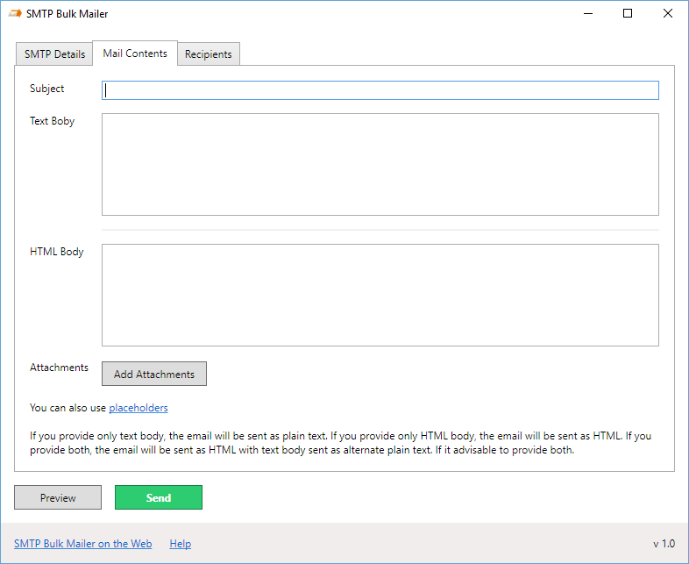This screenshot has width=689, height=564.
Task: Open SMTP Bulk Mailer on the Web link
Action: pos(83,544)
